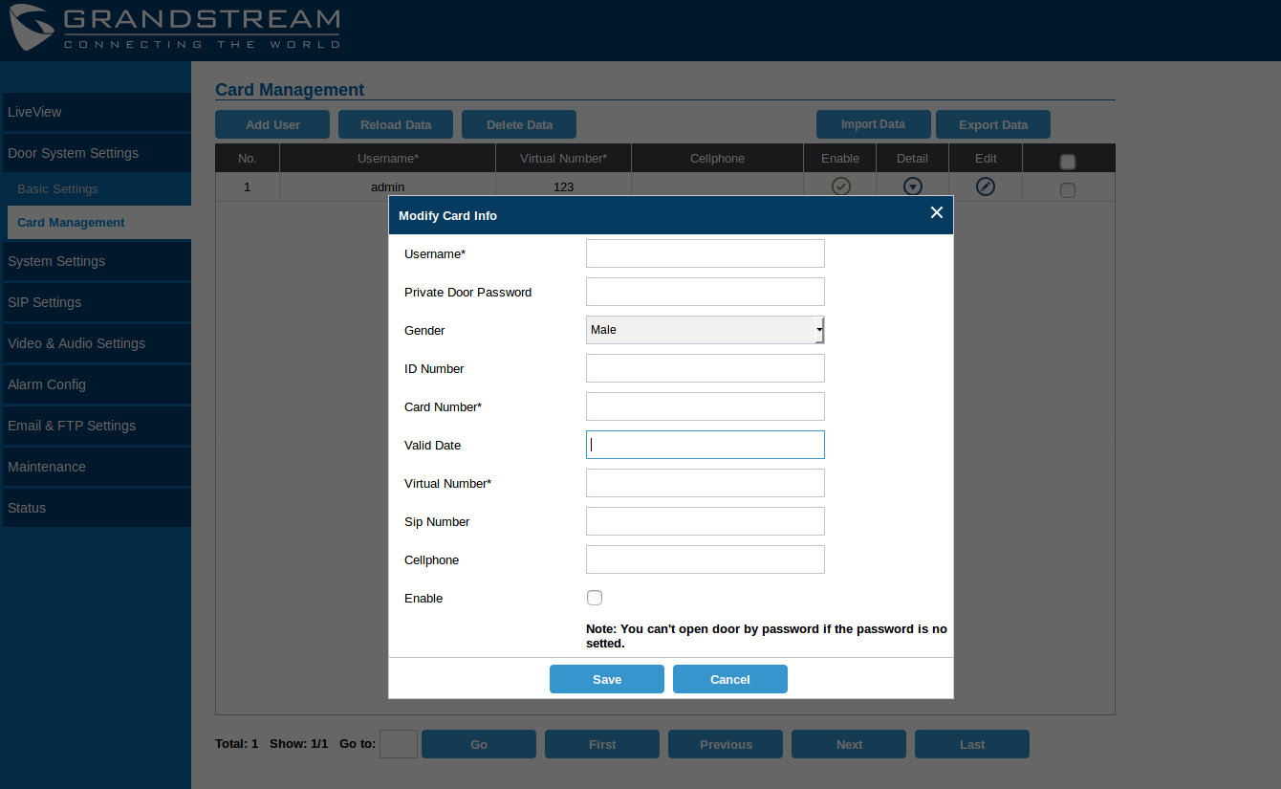Close the Modify Card Info dialog
This screenshot has width=1281, height=789.
(937, 212)
